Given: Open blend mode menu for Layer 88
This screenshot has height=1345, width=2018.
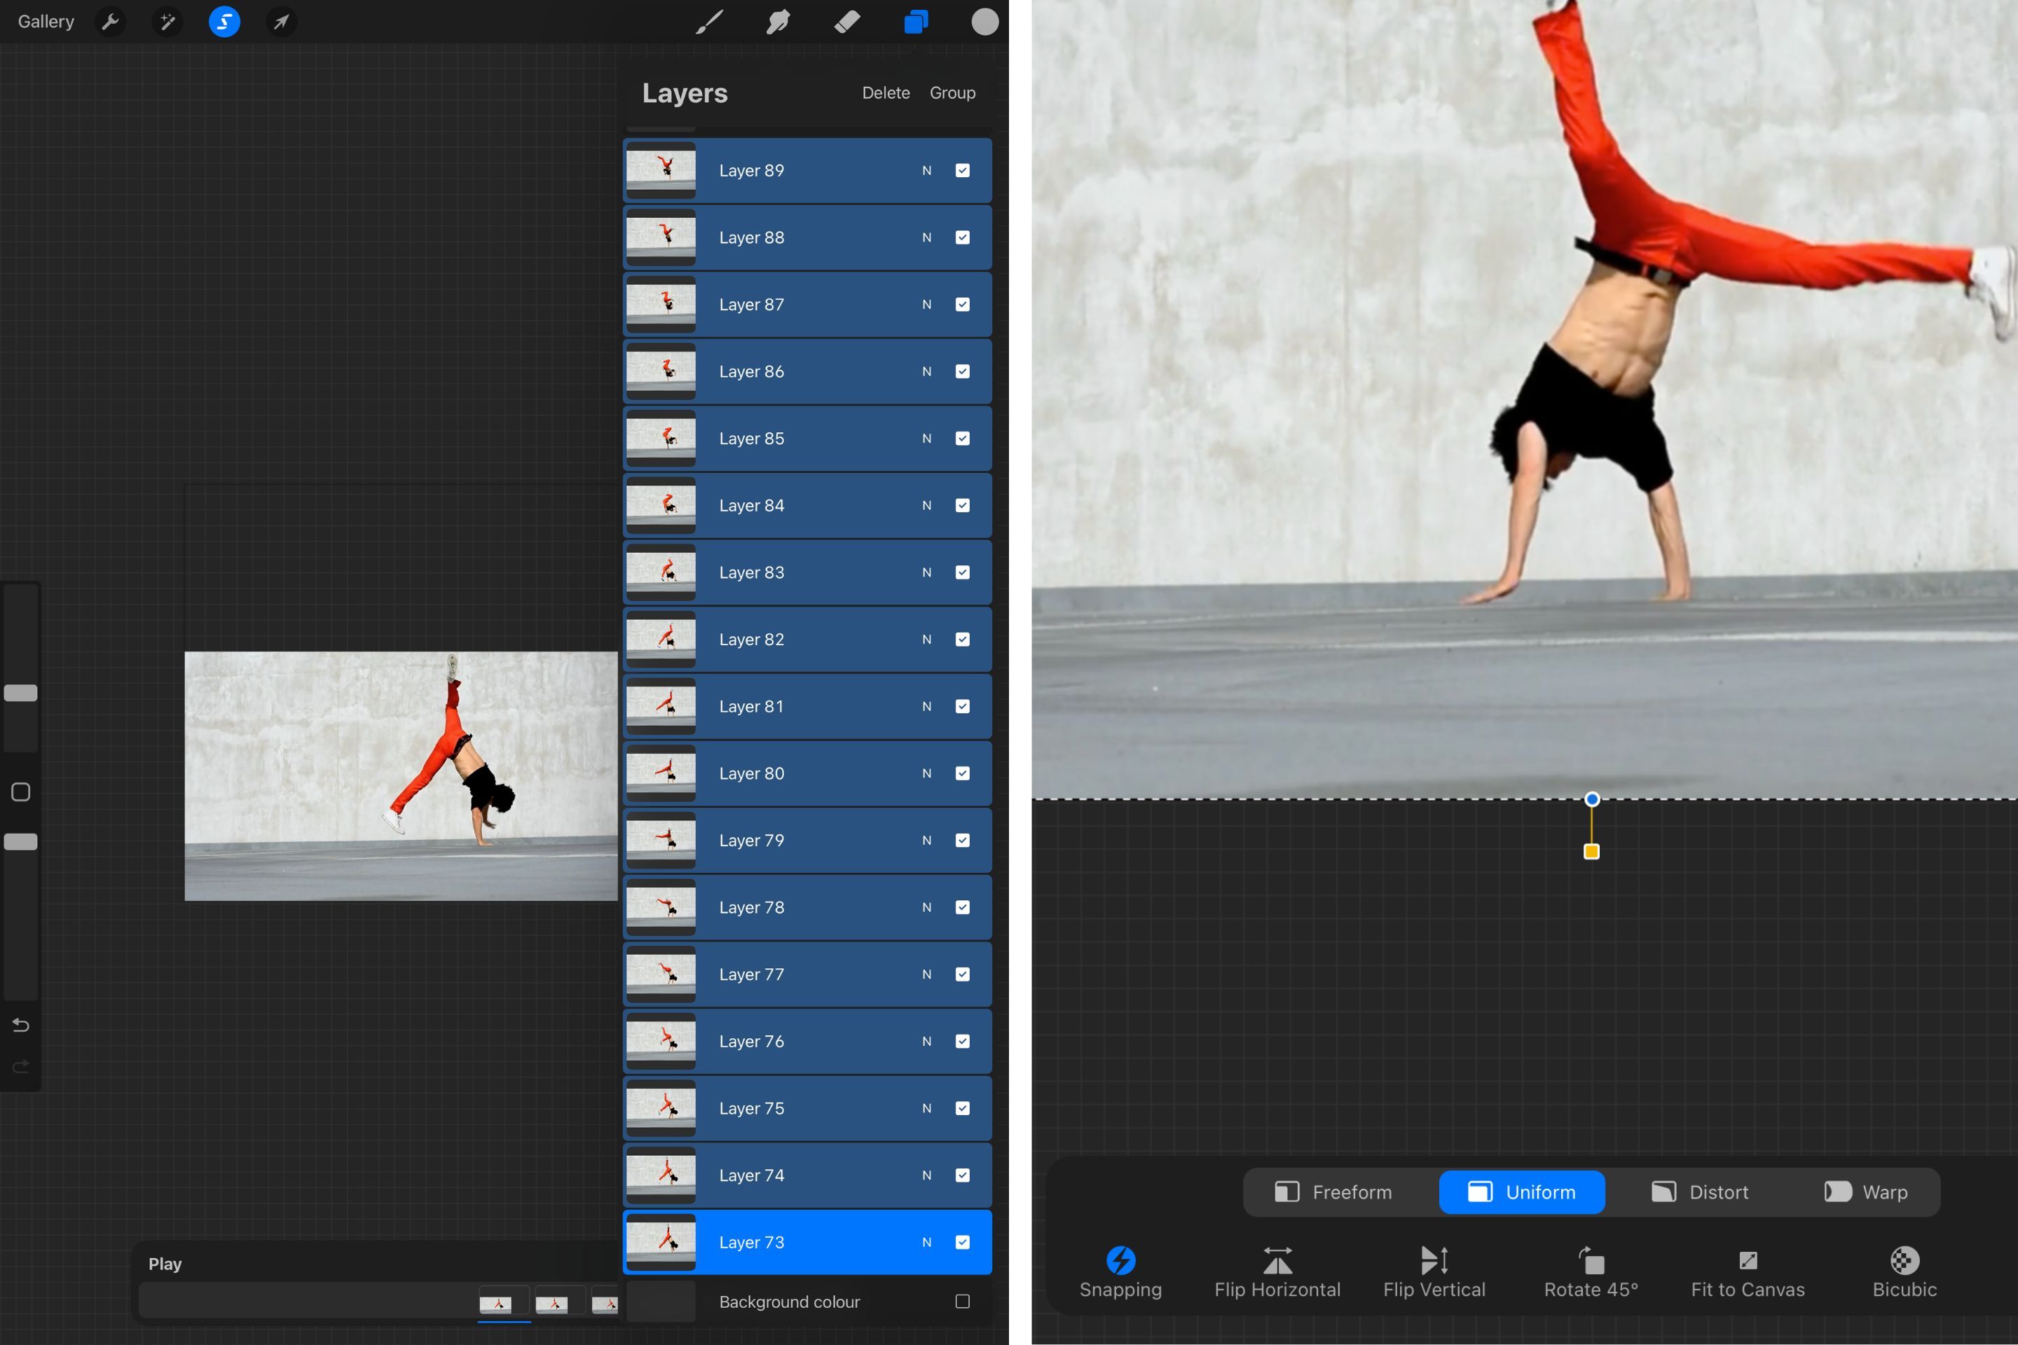Looking at the screenshot, I should (x=926, y=237).
